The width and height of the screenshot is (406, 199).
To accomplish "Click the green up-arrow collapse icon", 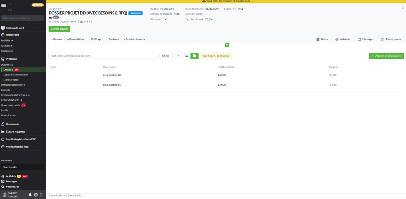I will coord(227,45).
